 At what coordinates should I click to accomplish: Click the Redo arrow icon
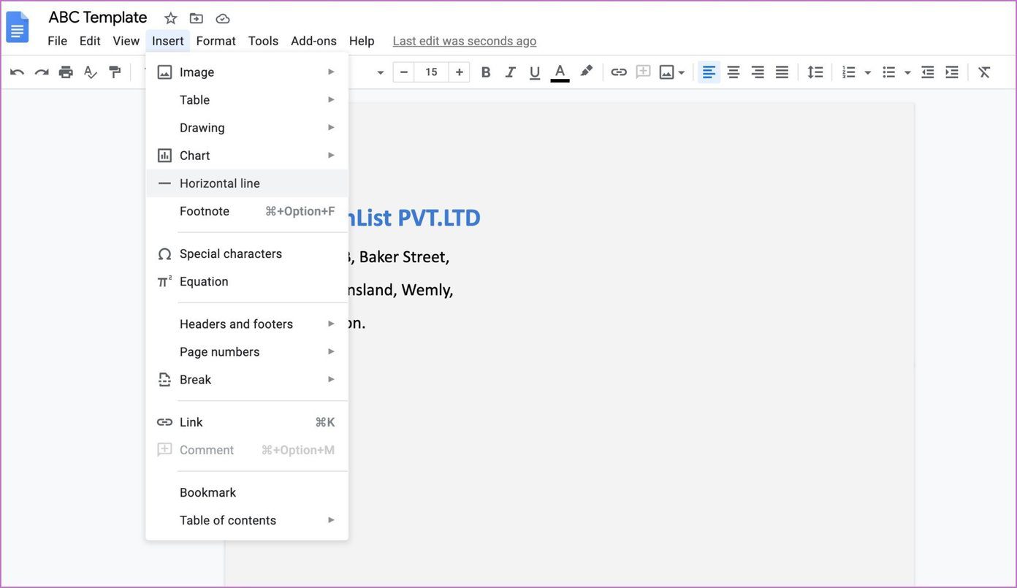coord(42,72)
